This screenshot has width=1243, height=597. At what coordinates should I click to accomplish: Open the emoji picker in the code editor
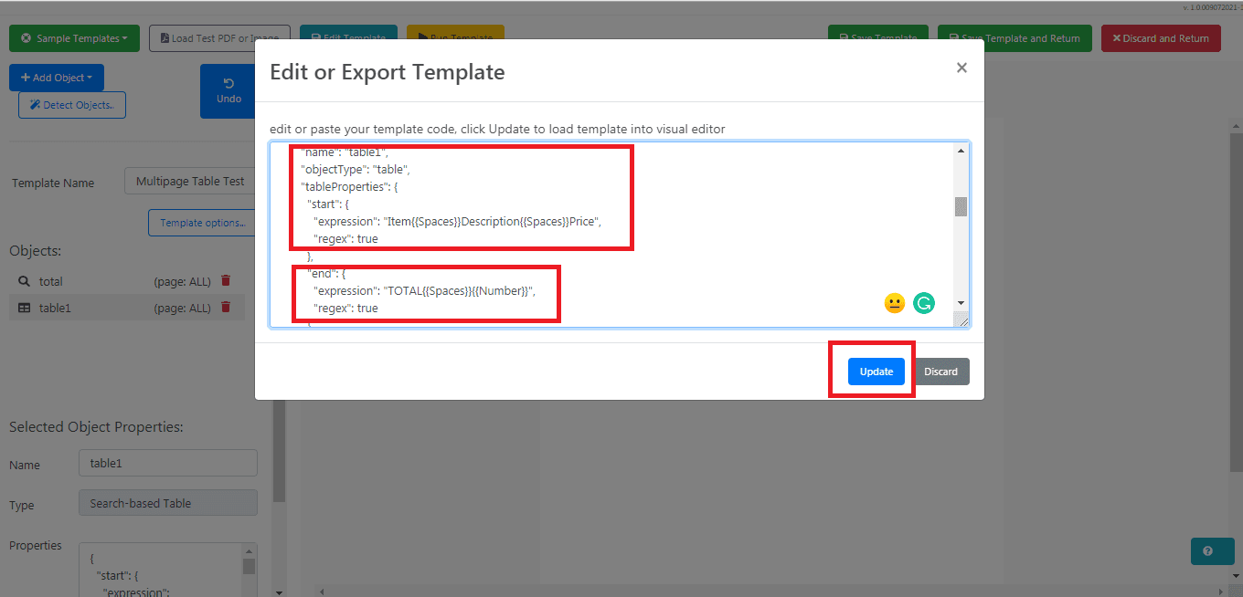[x=894, y=302]
